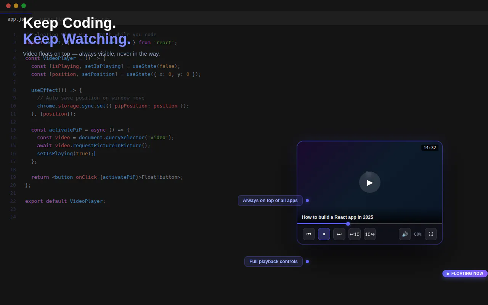Screen dimensions: 488x305
Task: Click line number 22 in the gutter
Action: coord(13,201)
